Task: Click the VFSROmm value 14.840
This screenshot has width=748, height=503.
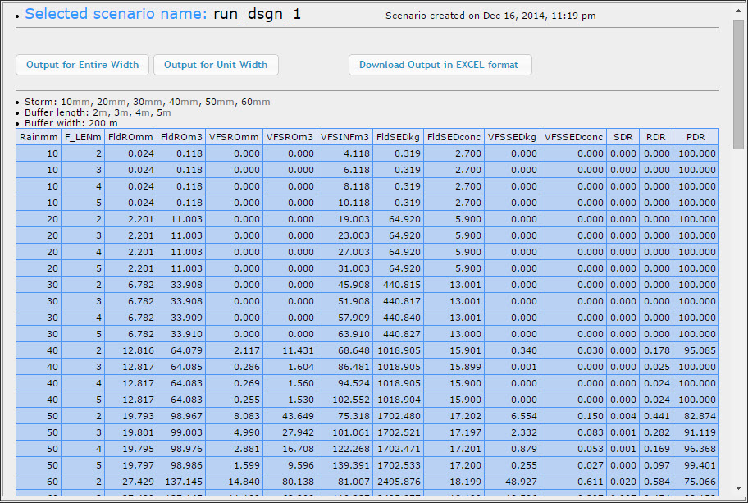Action: (x=235, y=482)
